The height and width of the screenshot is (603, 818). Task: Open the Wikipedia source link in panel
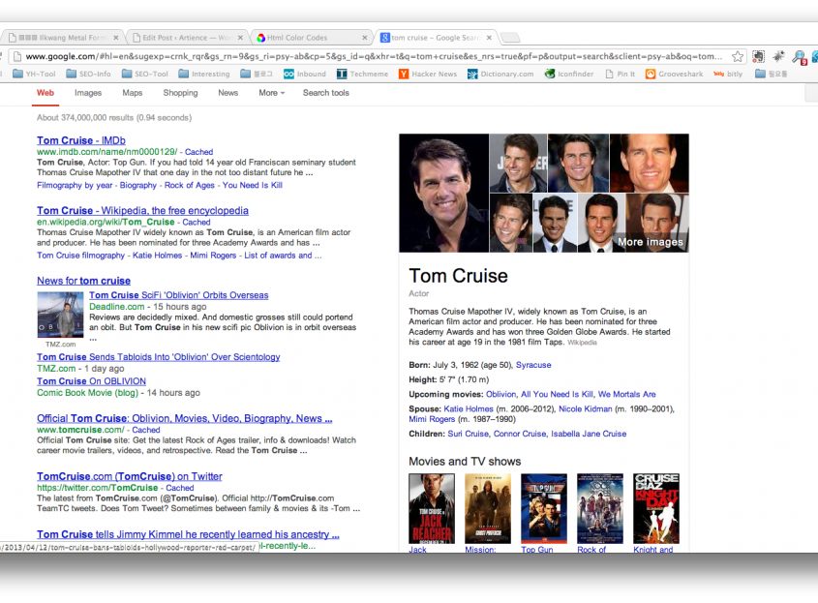point(582,343)
